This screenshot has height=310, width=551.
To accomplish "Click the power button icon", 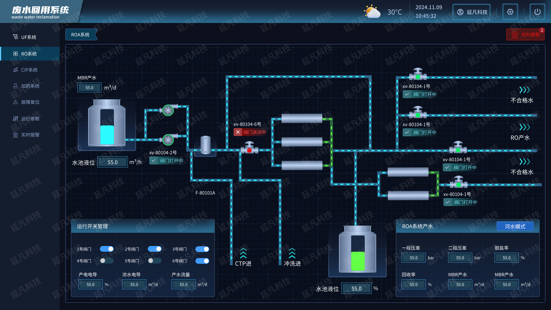I will (537, 12).
